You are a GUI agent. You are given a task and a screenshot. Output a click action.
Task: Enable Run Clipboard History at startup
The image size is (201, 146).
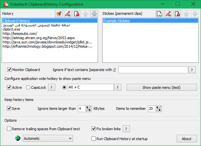pos(93,139)
